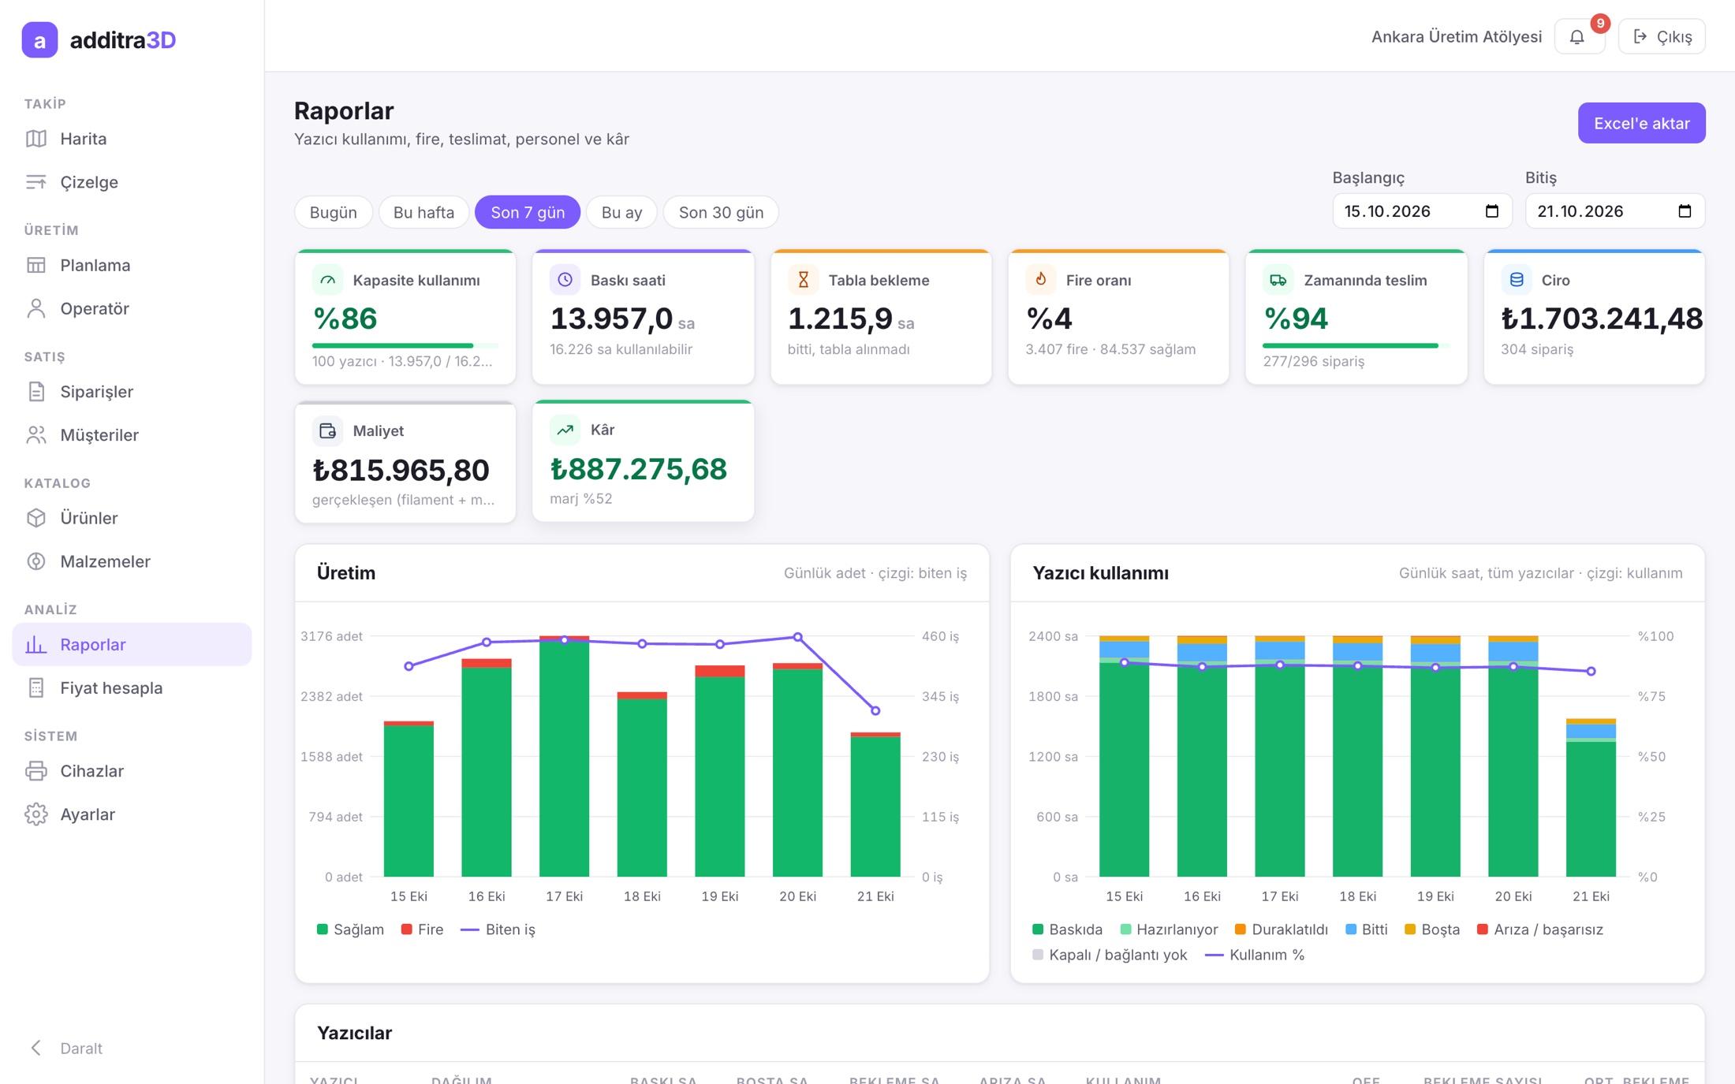Select the Ürünler box icon
This screenshot has height=1084, width=1735.
tap(36, 518)
